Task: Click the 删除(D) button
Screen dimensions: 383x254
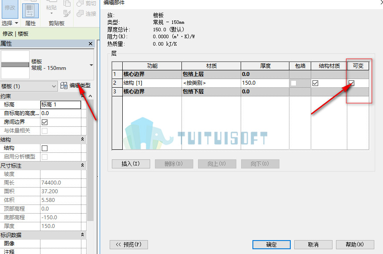Action: click(x=174, y=164)
